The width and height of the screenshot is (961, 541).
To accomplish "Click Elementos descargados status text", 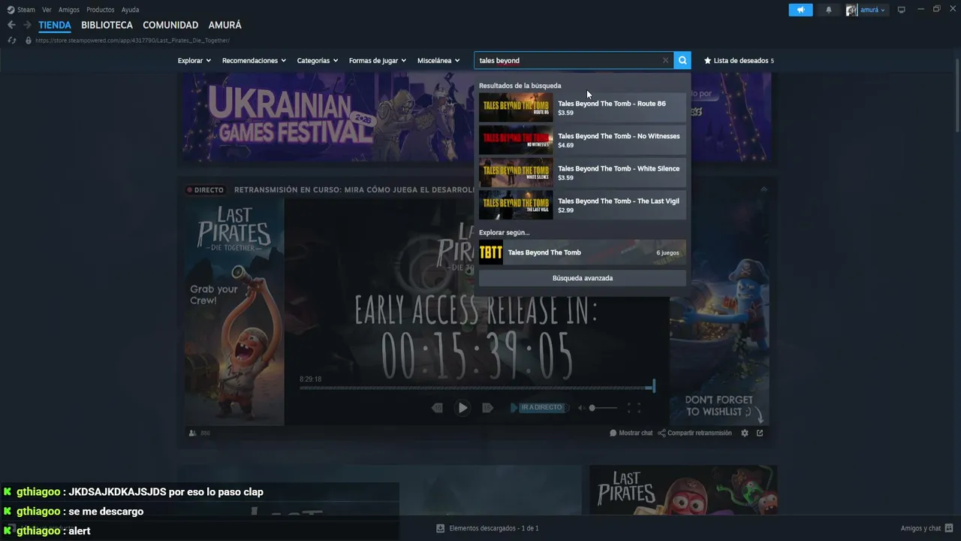I will [x=494, y=528].
